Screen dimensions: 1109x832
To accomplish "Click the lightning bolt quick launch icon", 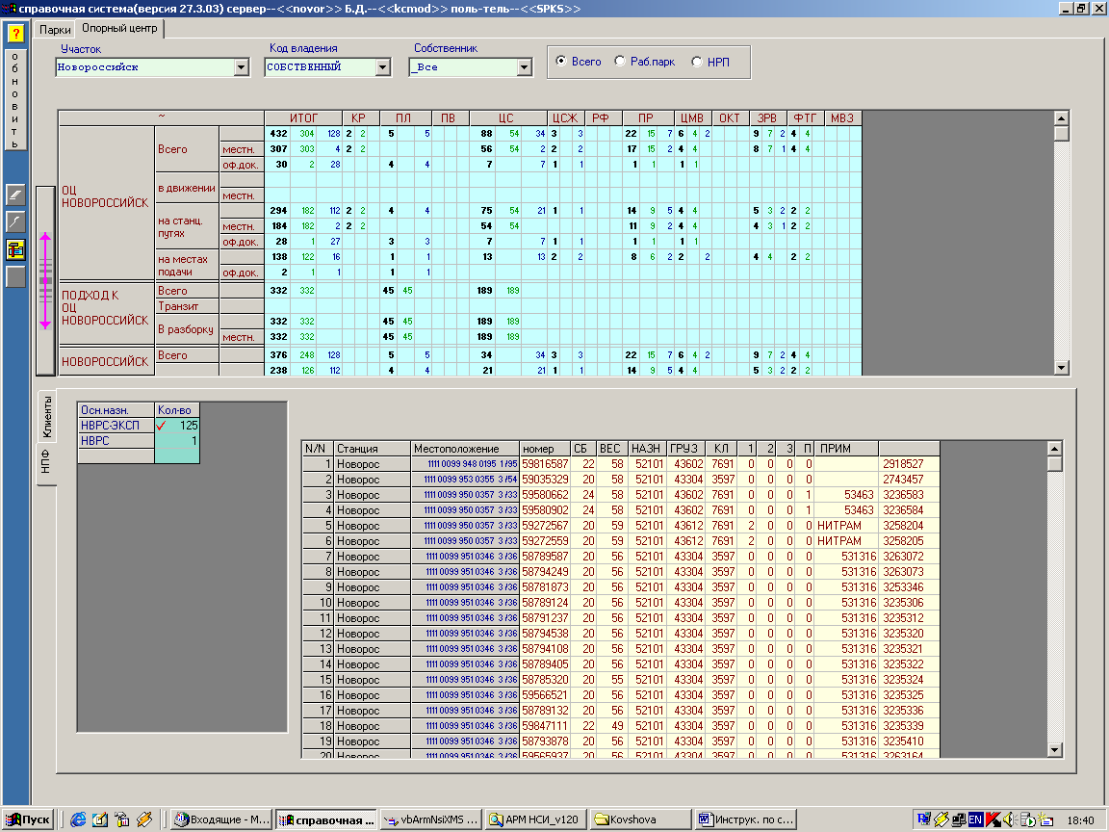I will point(144,820).
